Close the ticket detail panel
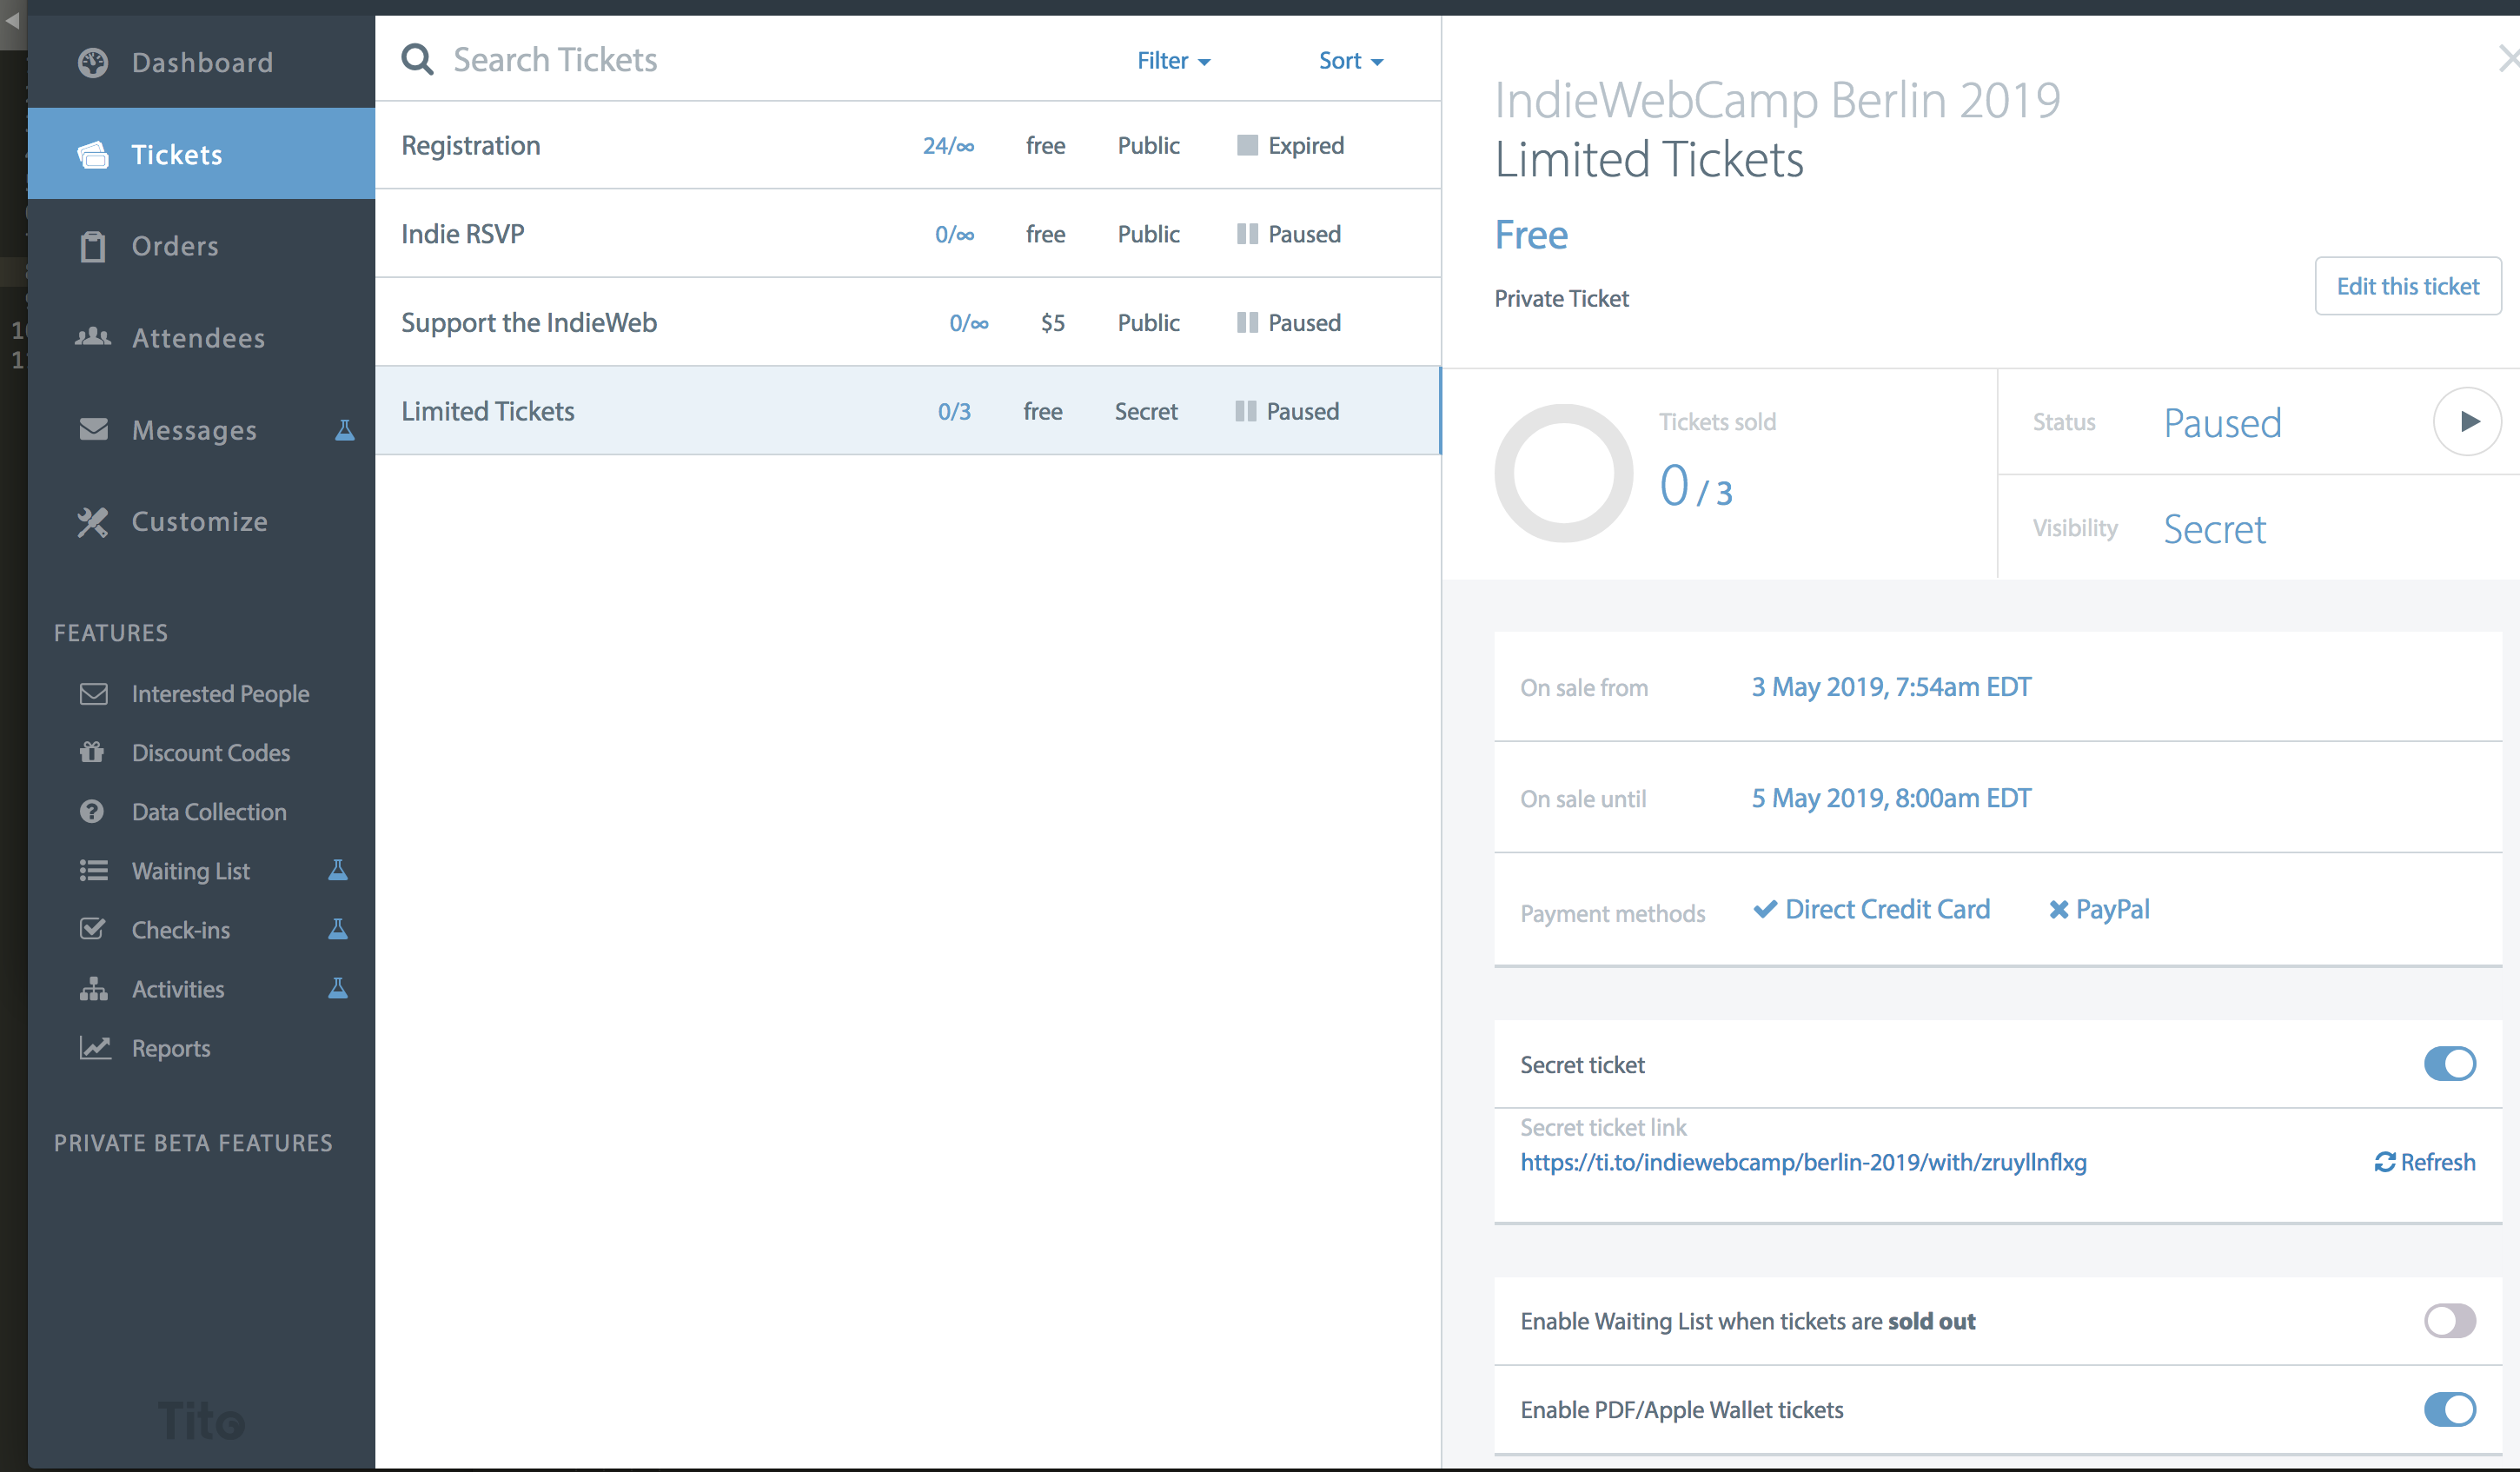 [x=2508, y=59]
